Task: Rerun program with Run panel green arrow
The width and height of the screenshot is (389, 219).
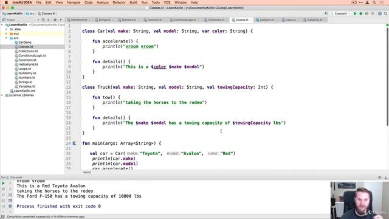Action: (x=3, y=183)
